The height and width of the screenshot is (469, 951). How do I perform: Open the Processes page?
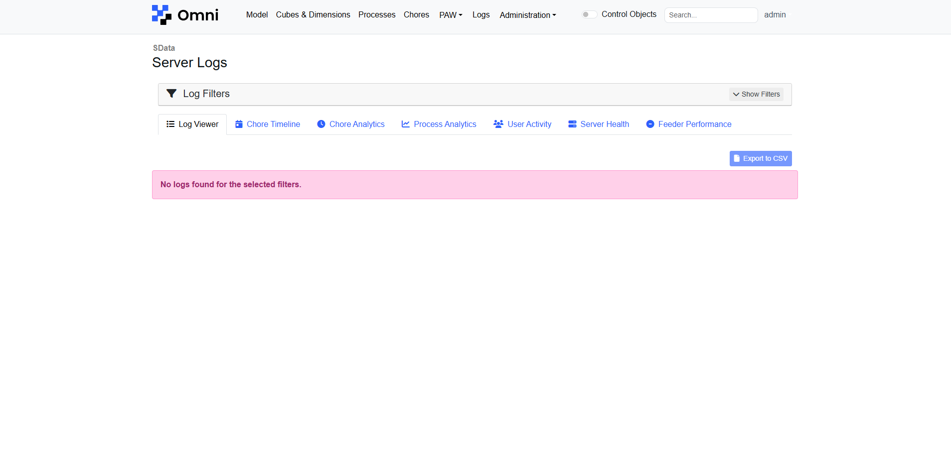[x=377, y=15]
